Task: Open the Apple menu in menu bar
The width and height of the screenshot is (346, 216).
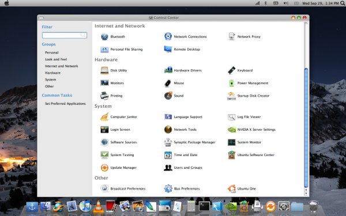Action: tap(7, 3)
